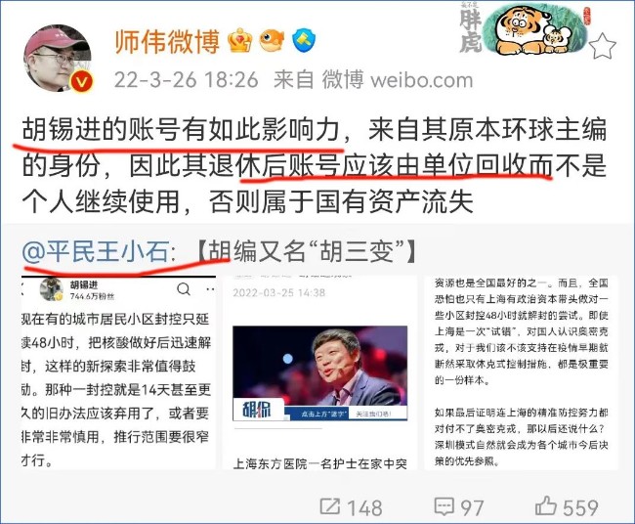Image resolution: width=635 pixels, height=524 pixels.
Task: Tap the goldfish badge icon
Action: click(272, 40)
